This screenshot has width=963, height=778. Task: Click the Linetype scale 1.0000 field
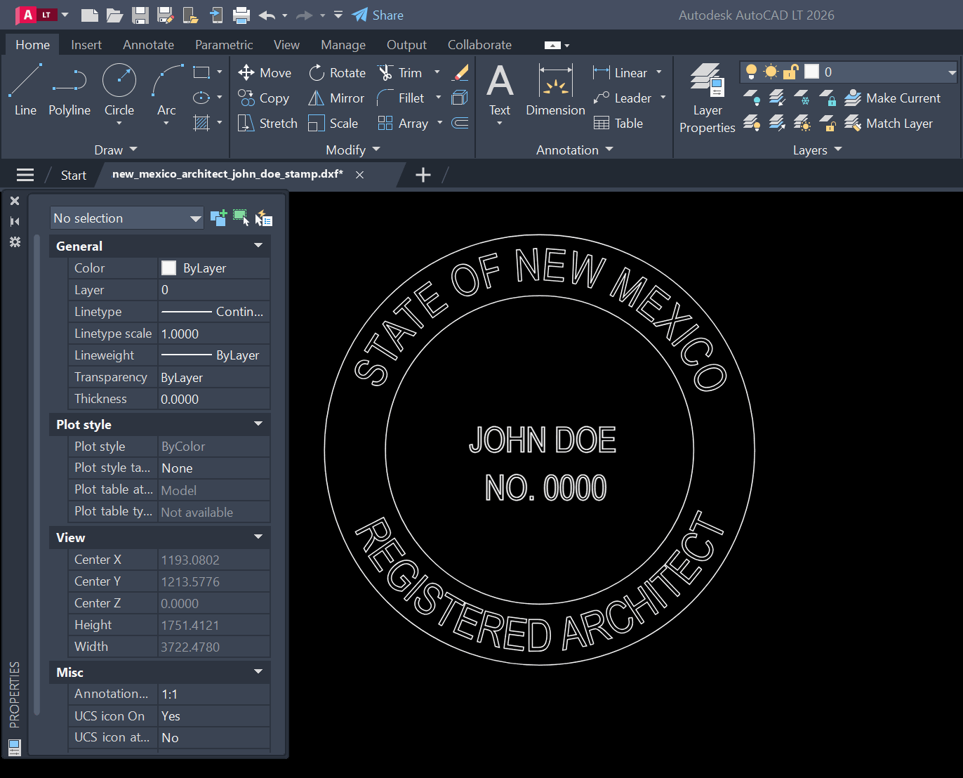coord(214,334)
